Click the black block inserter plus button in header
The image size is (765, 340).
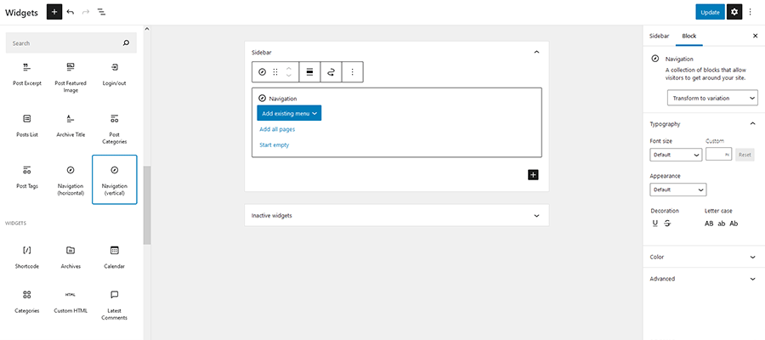(x=54, y=12)
